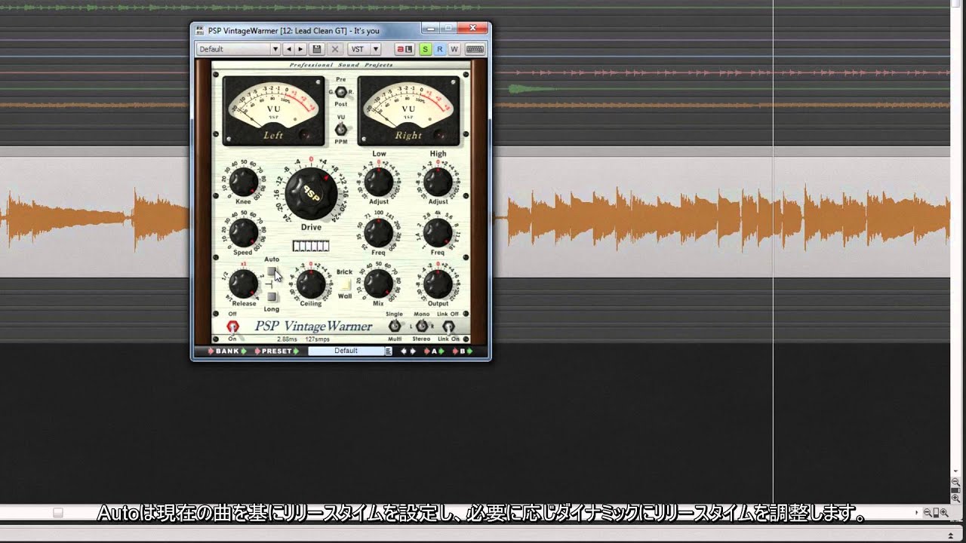The height and width of the screenshot is (543, 966).
Task: Zoom out horizontally on the timeline
Action: [x=927, y=513]
